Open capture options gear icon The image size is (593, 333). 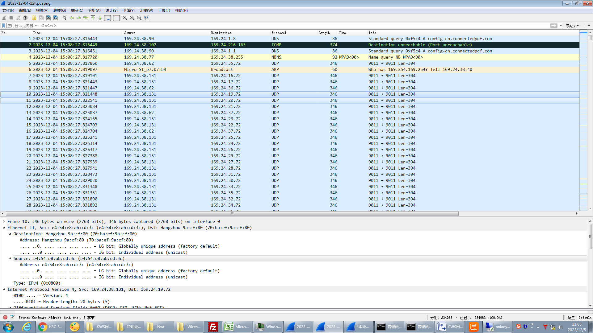(25, 18)
